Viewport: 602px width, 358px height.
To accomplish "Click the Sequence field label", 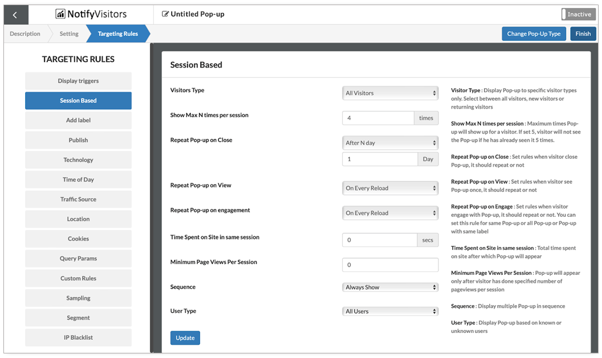I will pos(183,287).
